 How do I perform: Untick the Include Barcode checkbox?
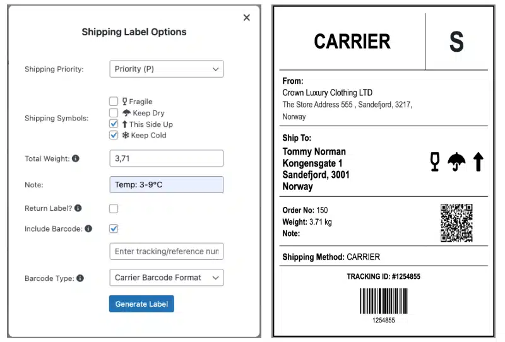pyautogui.click(x=114, y=228)
